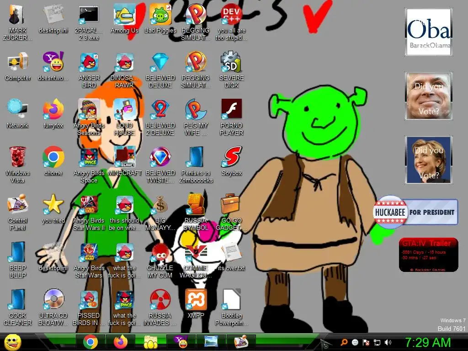Click the orange magnifier tray icon
This screenshot has height=351, width=468.
click(x=344, y=342)
